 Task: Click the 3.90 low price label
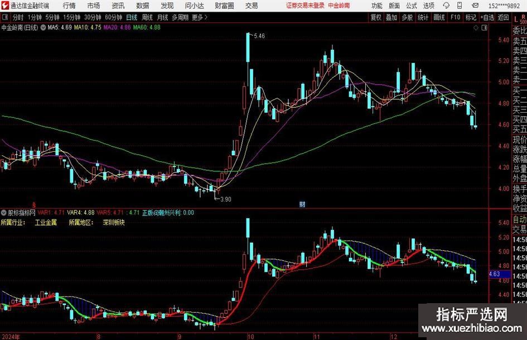point(226,199)
